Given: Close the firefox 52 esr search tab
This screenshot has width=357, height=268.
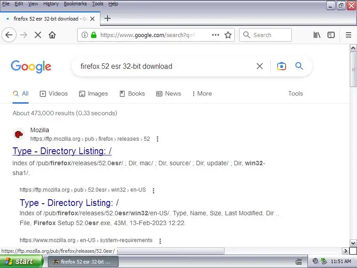Looking at the screenshot, I should coord(92,19).
